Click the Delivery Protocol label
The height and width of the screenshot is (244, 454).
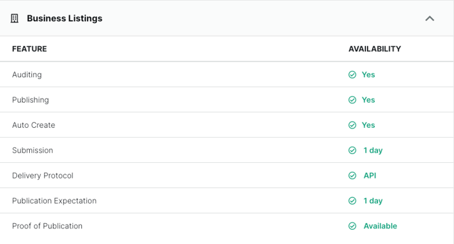pos(43,176)
